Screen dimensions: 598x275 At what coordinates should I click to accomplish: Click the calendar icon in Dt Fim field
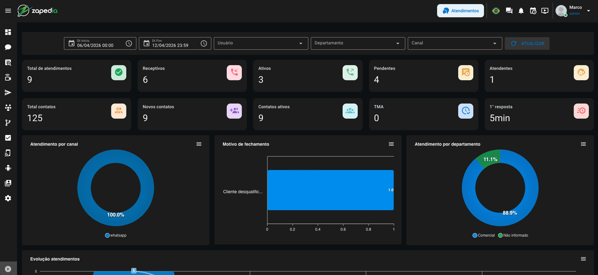146,43
